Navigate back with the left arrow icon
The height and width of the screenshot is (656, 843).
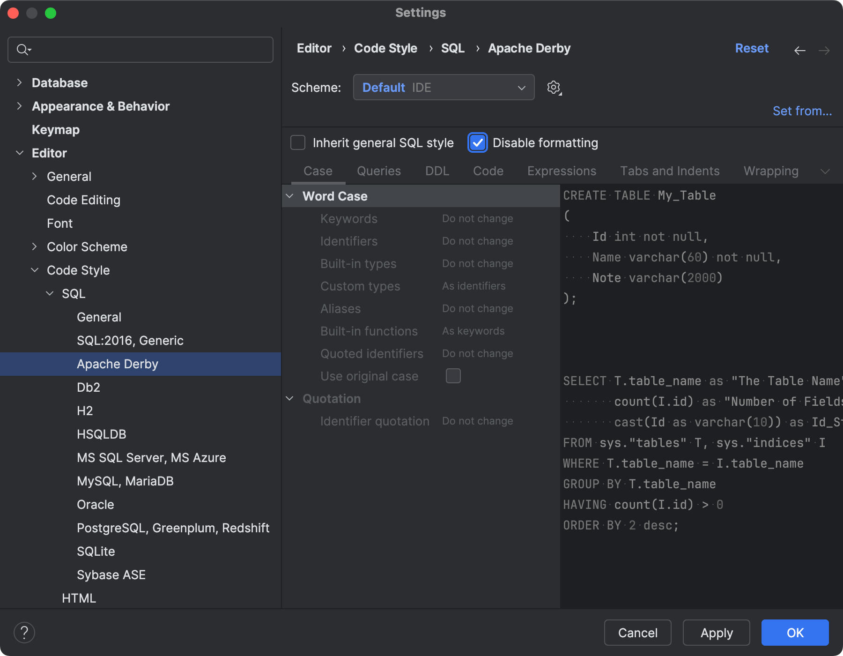click(799, 50)
